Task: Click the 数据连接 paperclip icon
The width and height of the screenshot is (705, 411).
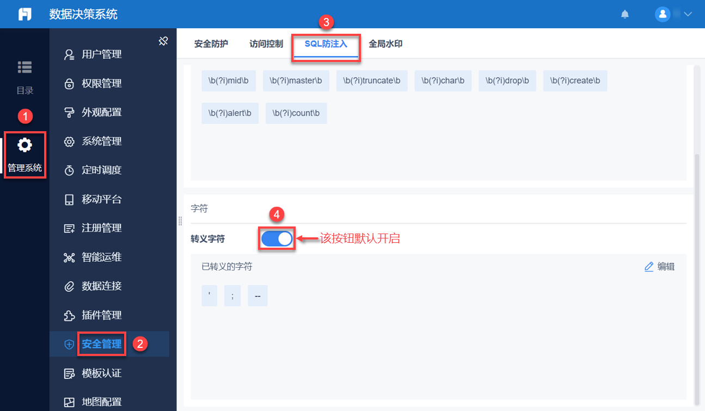Action: coord(69,286)
